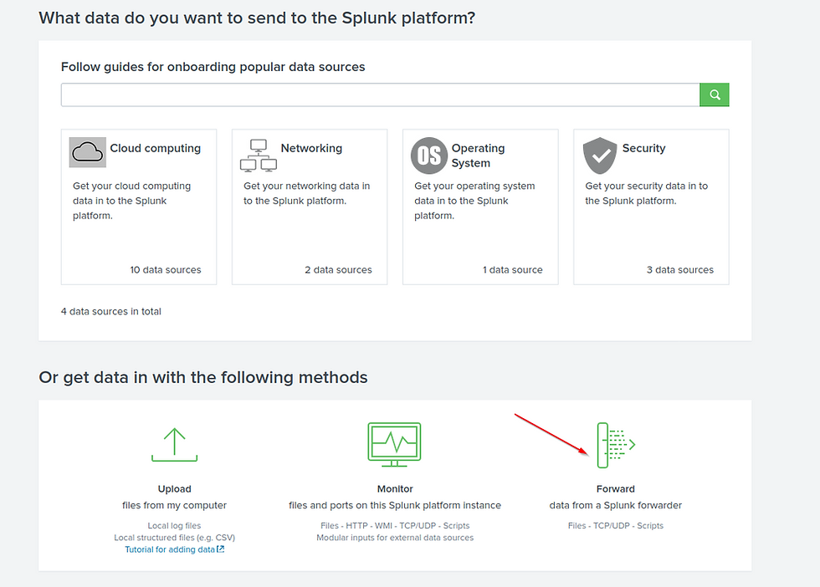Focus the data source search field
This screenshot has width=820, height=587.
(x=380, y=95)
